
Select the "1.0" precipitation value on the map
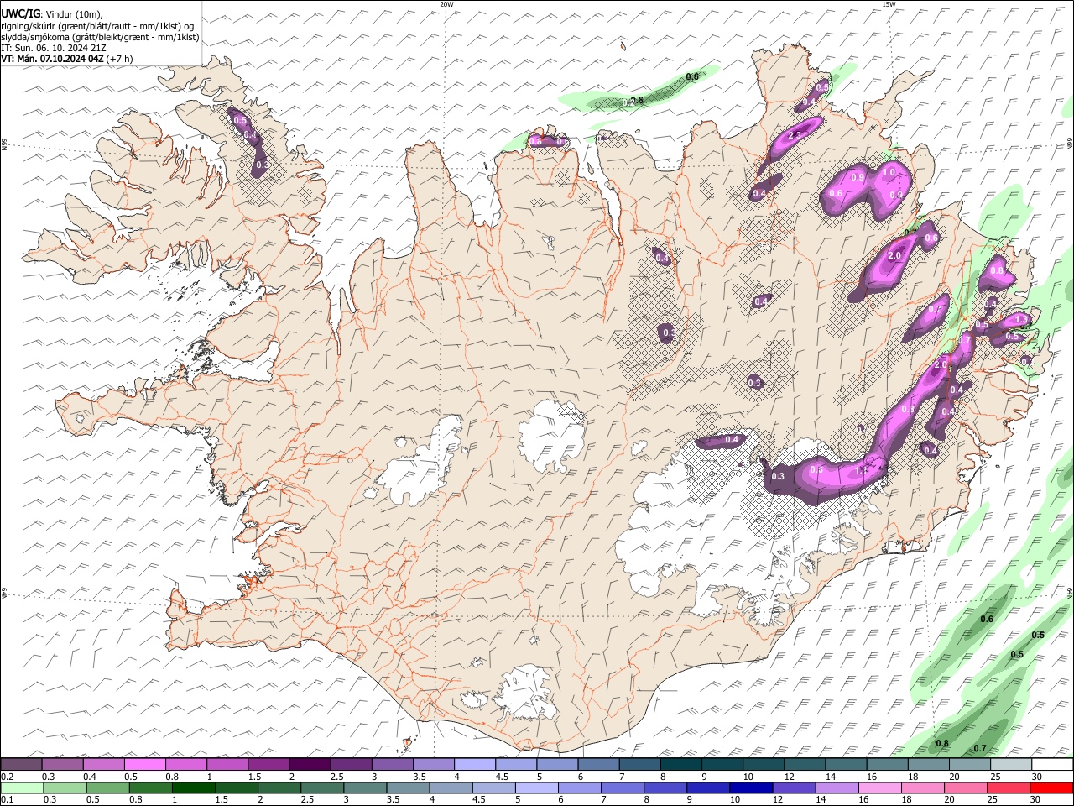point(890,172)
